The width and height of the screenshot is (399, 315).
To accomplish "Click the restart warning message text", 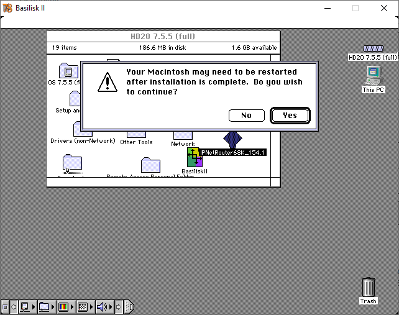I will pyautogui.click(x=214, y=81).
